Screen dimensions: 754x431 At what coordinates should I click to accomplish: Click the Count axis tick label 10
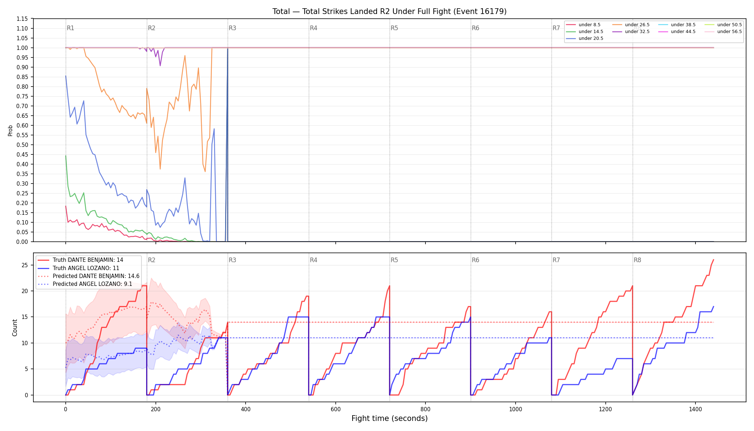(25, 343)
